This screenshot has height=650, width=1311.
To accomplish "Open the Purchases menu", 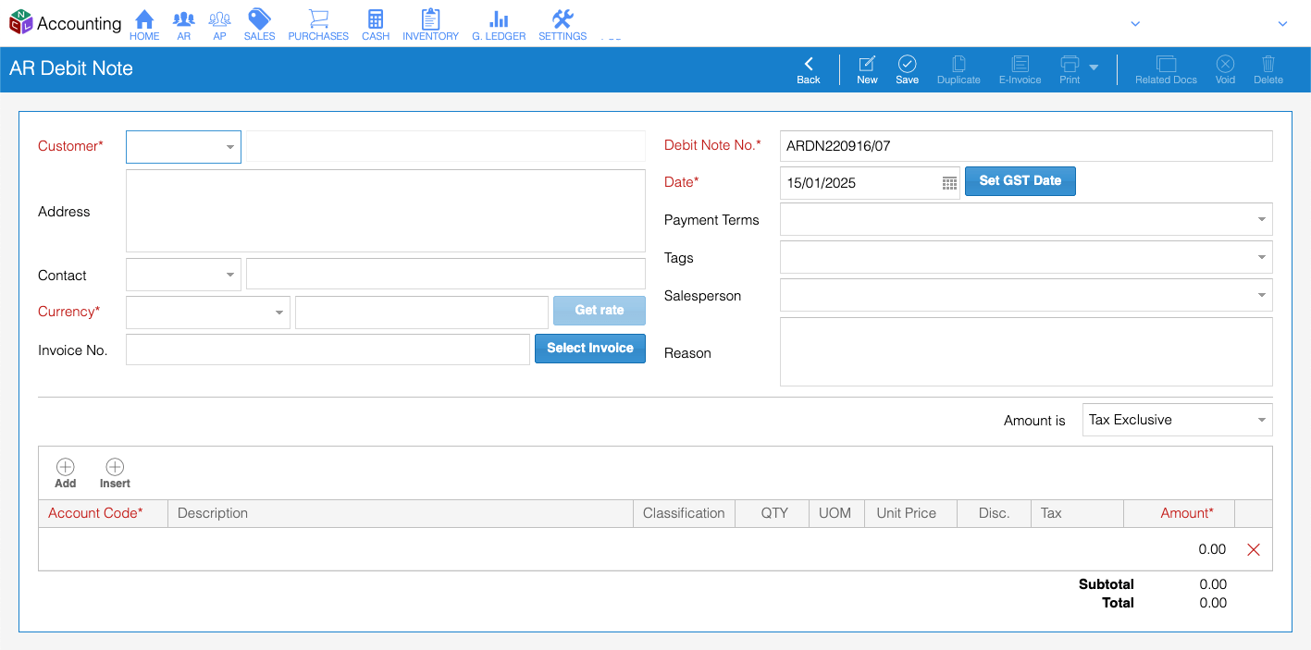I will [318, 20].
